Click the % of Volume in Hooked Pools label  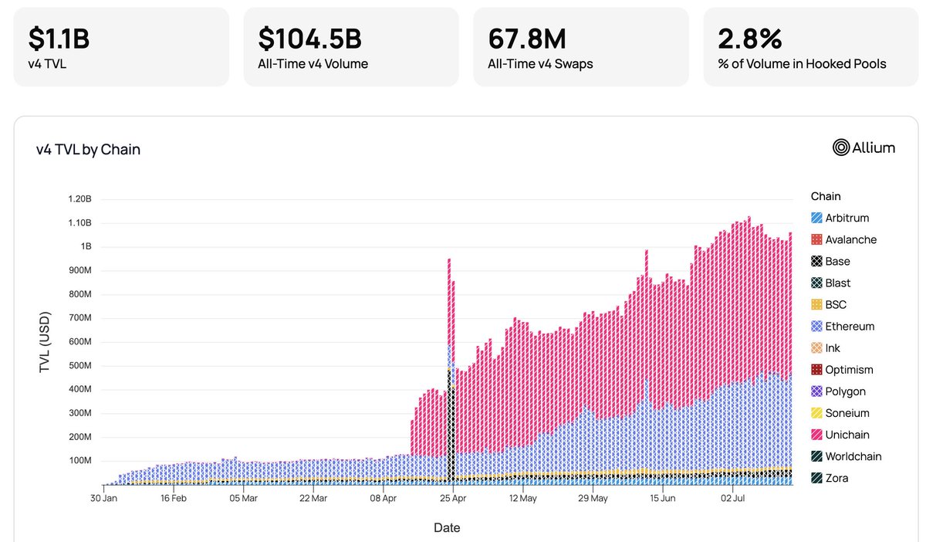click(802, 64)
